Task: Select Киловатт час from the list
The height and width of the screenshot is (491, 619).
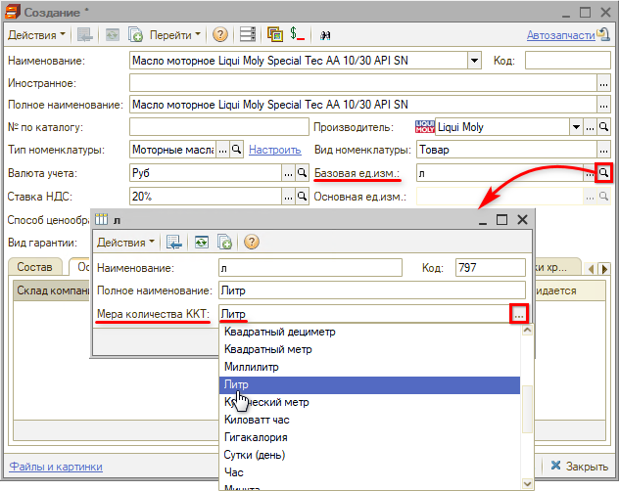Action: click(x=369, y=420)
